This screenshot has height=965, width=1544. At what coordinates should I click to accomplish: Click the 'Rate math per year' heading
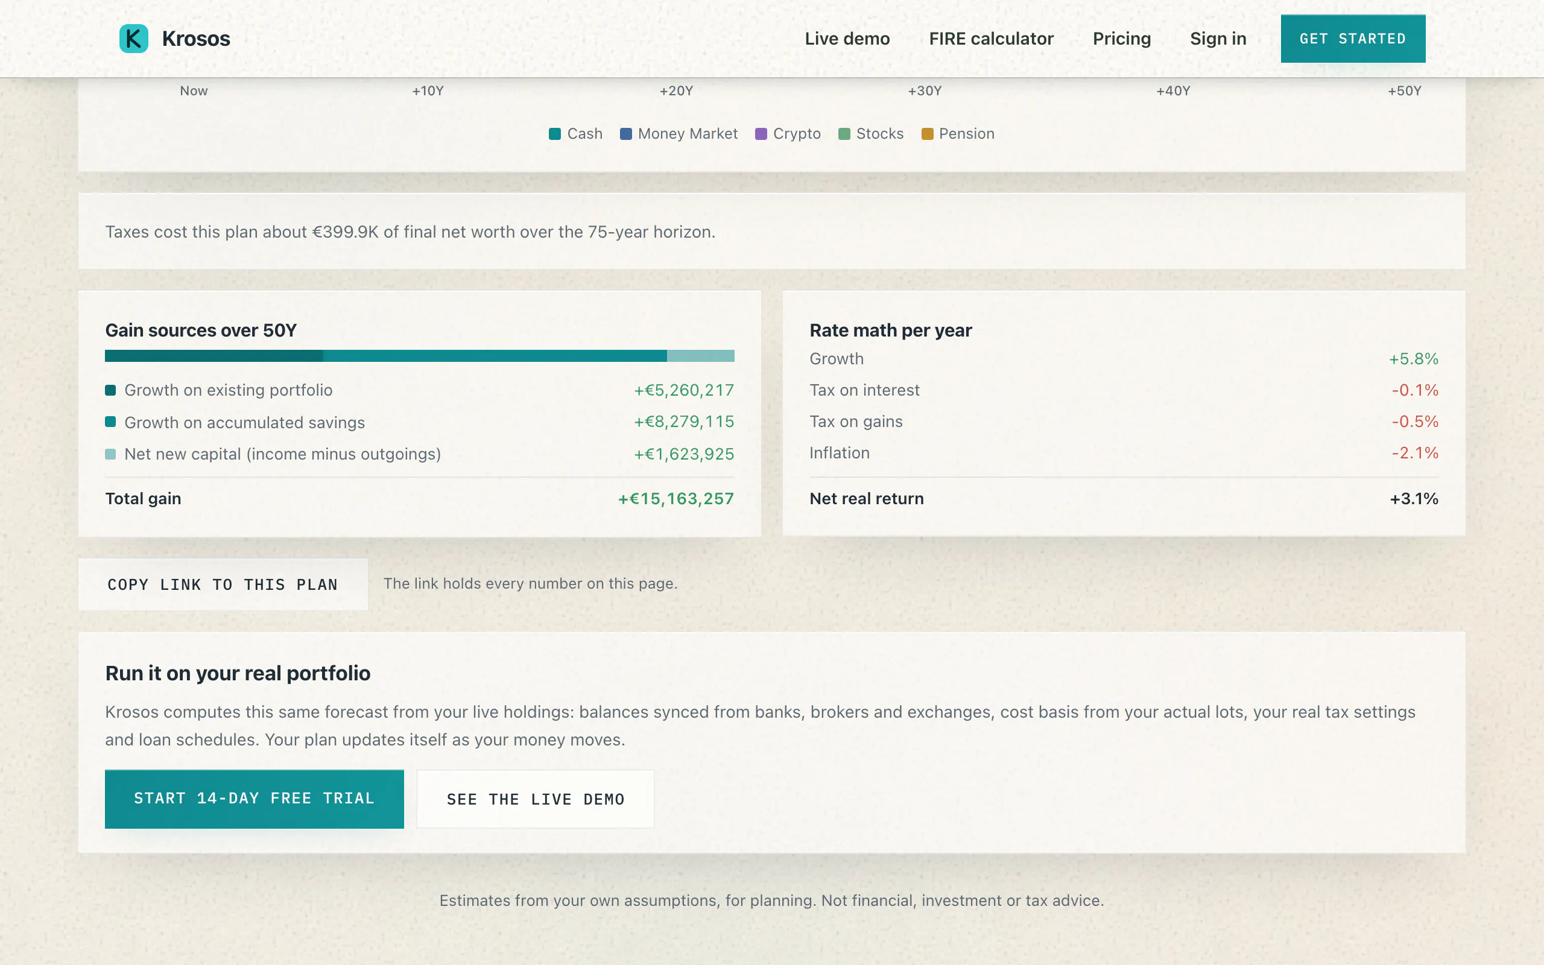[x=891, y=330]
